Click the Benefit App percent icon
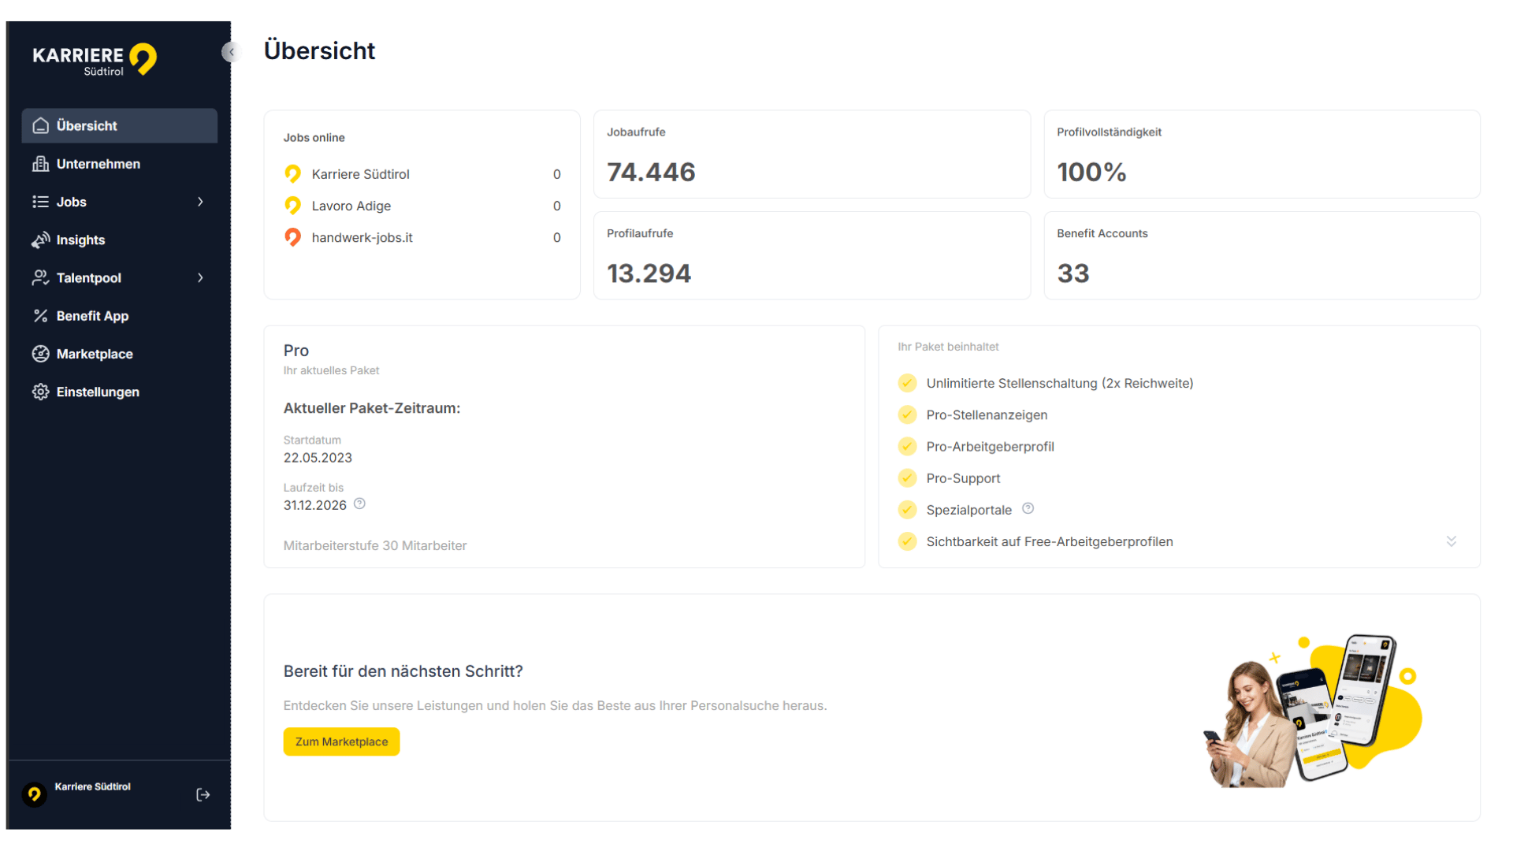This screenshot has width=1513, height=851. pyautogui.click(x=41, y=316)
